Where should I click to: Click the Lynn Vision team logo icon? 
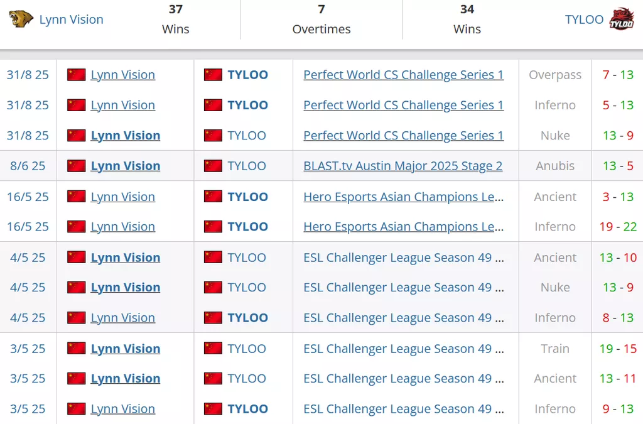pyautogui.click(x=21, y=19)
